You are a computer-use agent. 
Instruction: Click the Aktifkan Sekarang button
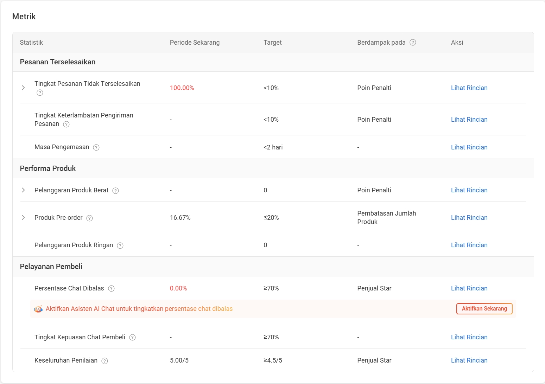(484, 309)
